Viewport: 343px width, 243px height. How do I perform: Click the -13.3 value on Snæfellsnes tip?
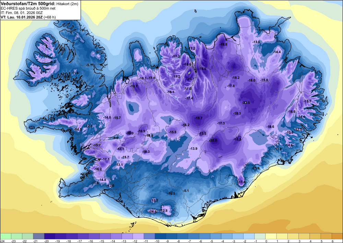32,127
